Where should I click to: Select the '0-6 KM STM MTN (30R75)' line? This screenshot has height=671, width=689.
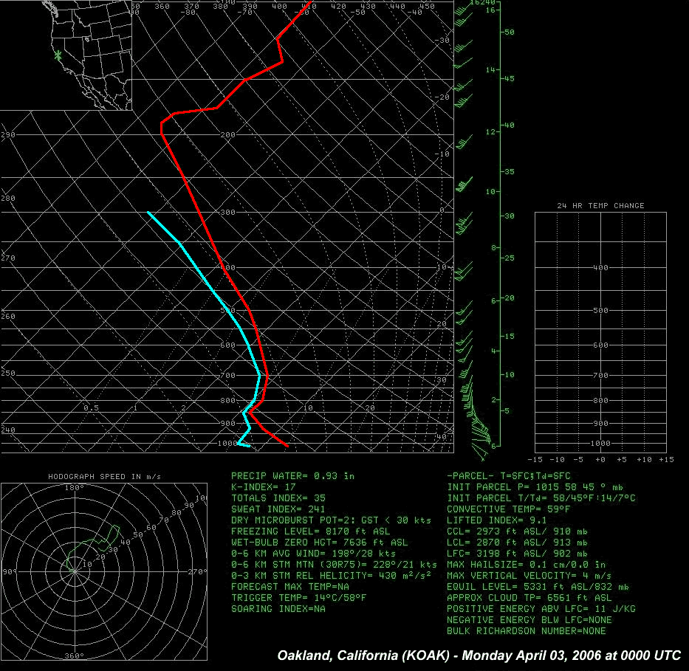(334, 564)
